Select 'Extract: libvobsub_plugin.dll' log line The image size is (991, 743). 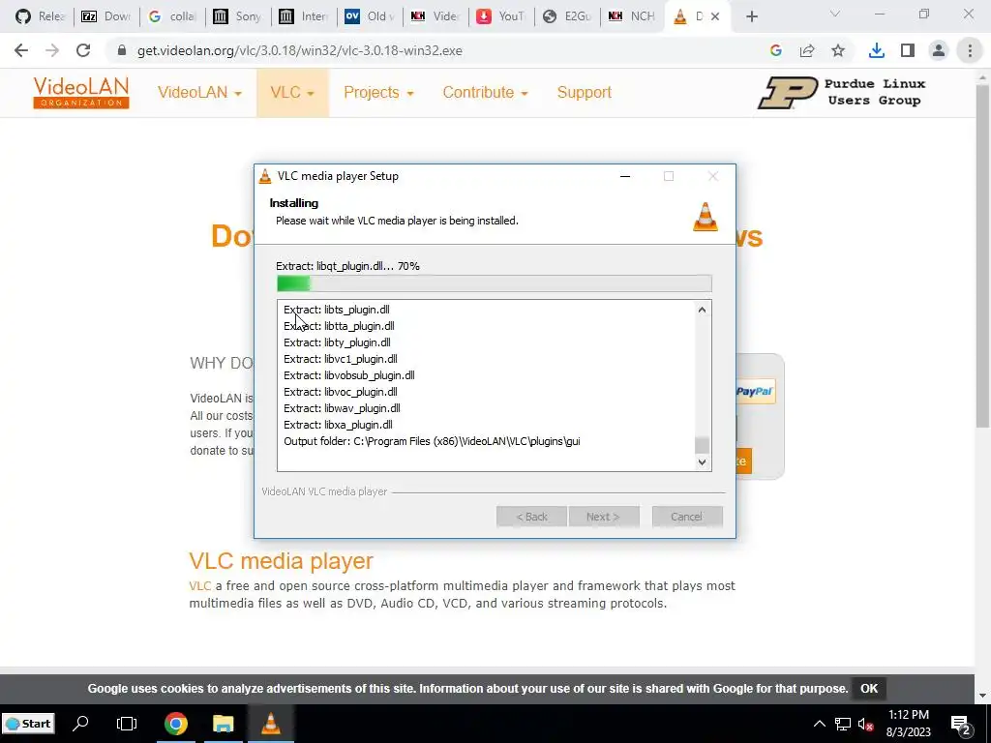348,375
